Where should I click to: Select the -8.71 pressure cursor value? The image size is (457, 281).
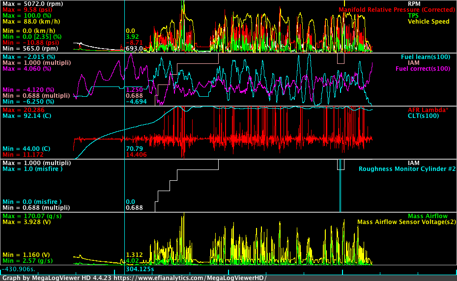(x=134, y=43)
